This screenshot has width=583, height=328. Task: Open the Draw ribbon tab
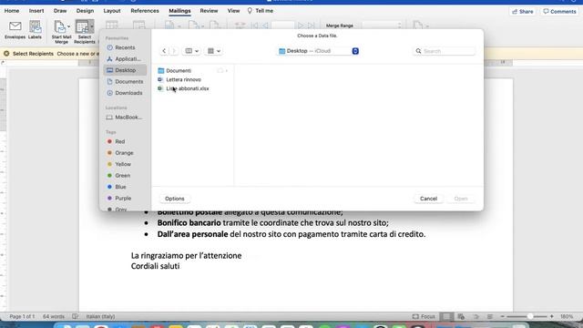click(x=60, y=11)
